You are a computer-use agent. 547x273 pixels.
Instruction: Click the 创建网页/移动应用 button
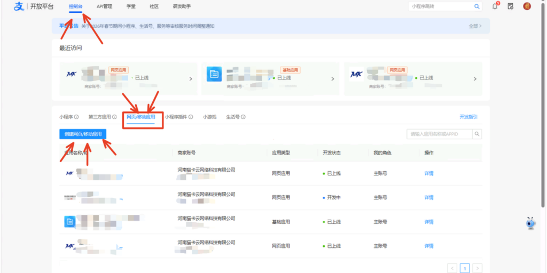(x=83, y=134)
